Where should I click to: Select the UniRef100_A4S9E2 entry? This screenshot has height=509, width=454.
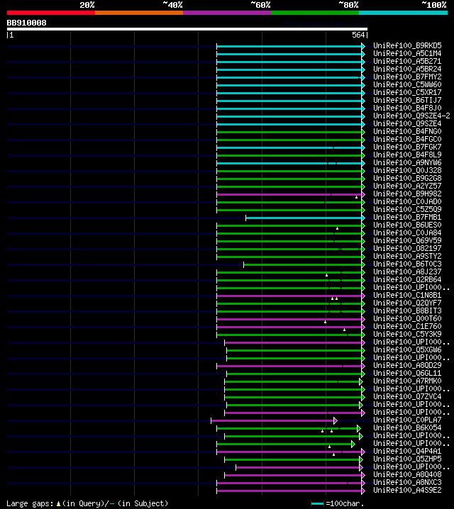(407, 490)
